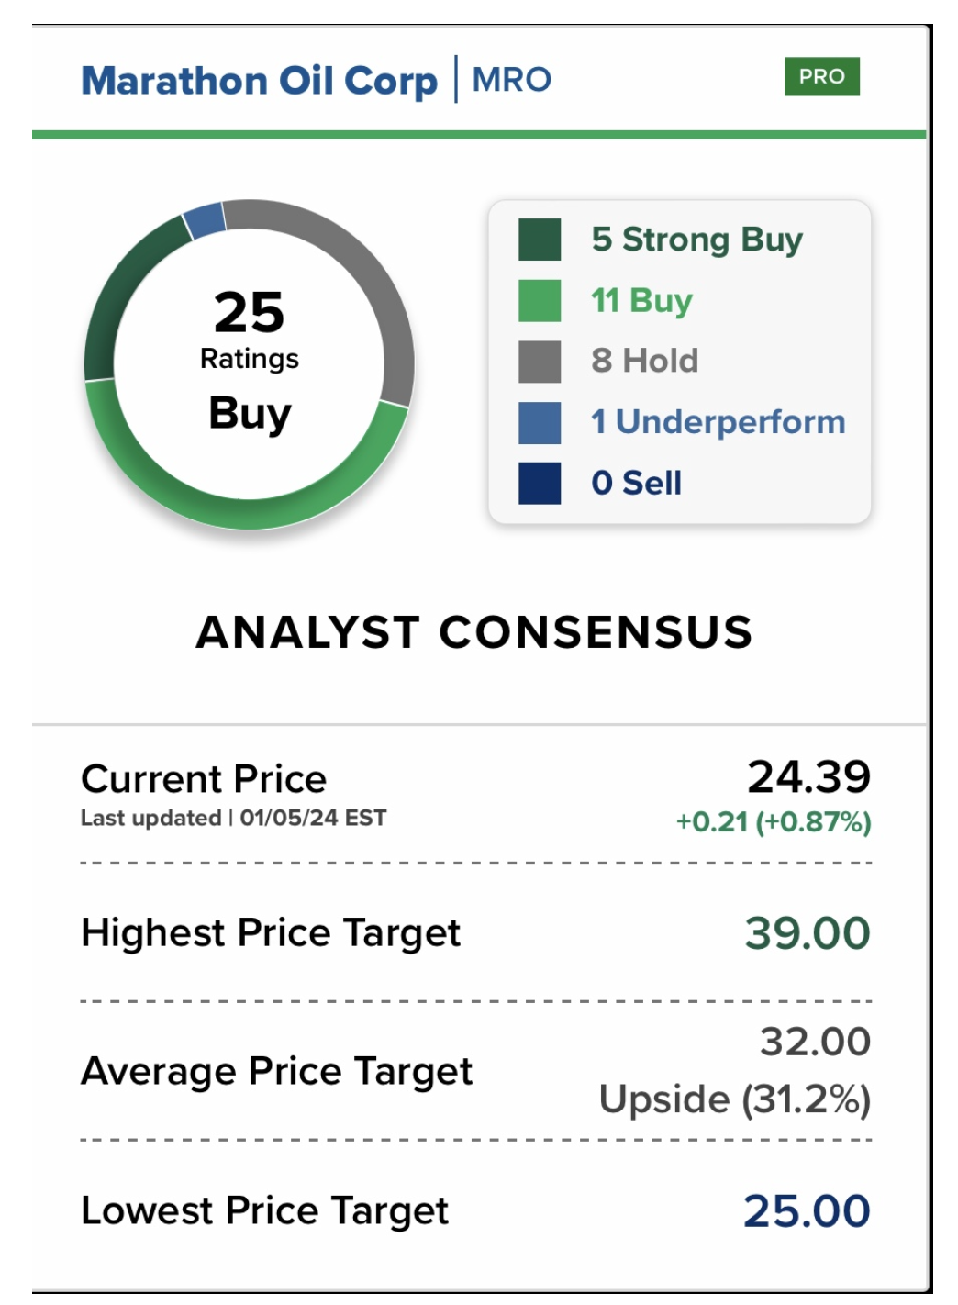Click the current price value 24.39

coord(808,777)
